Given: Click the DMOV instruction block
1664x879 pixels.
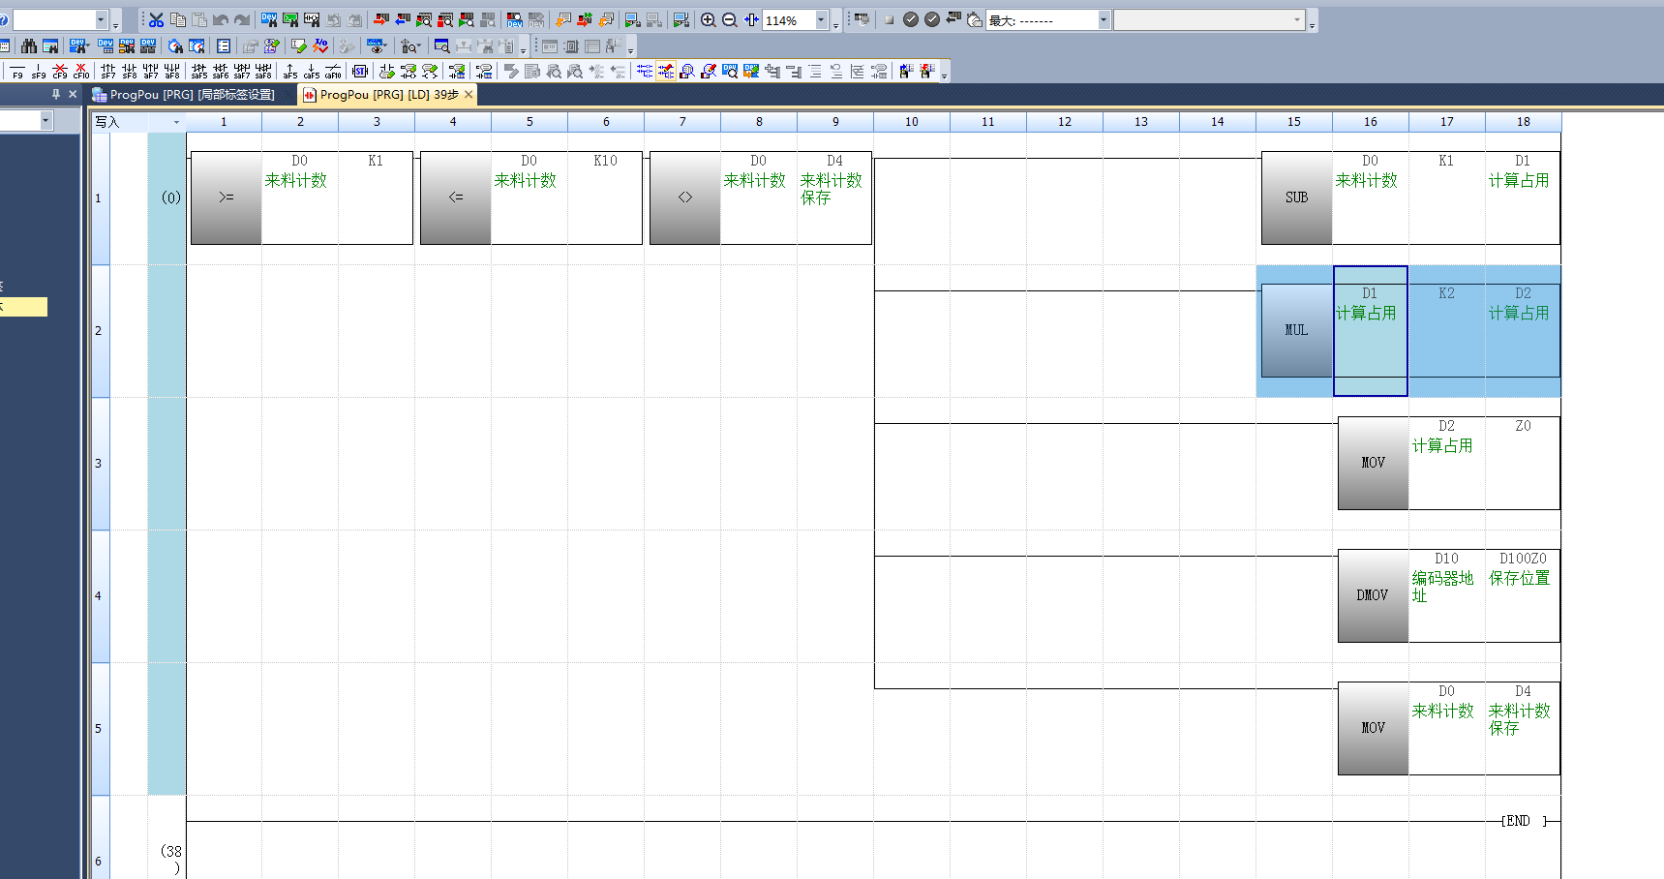Looking at the screenshot, I should [x=1373, y=595].
